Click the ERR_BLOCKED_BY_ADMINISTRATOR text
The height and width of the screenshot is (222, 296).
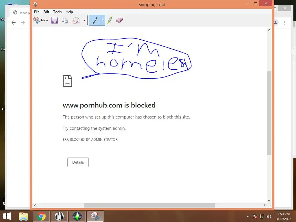(x=90, y=140)
